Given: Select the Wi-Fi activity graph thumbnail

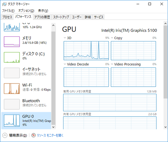Looking at the screenshot, I should 12,89.
